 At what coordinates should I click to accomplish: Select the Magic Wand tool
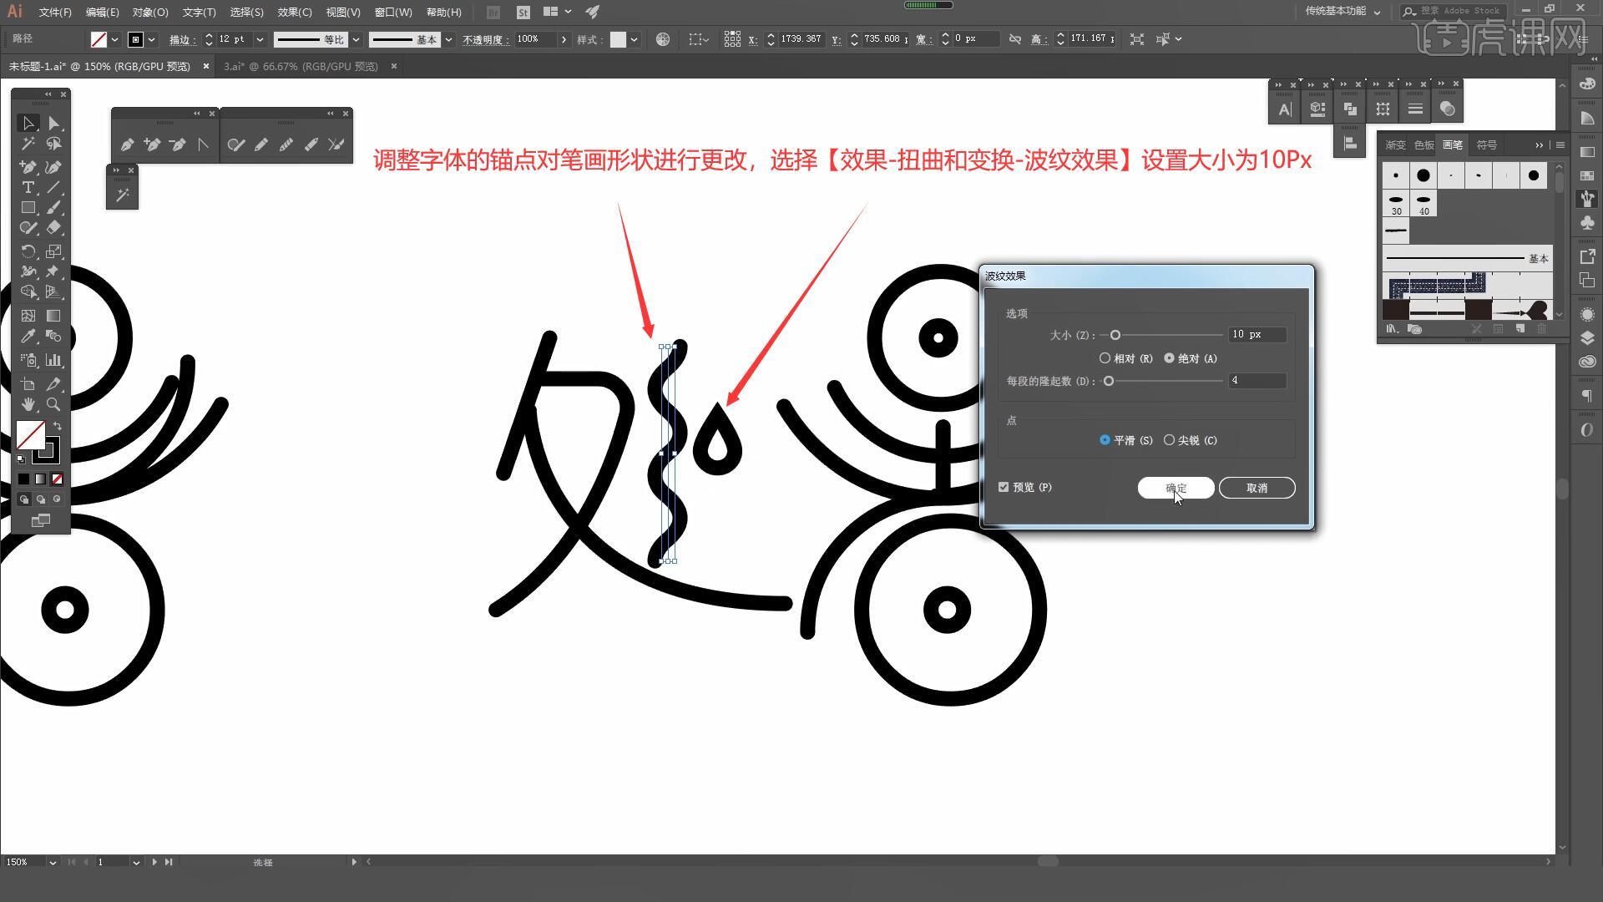coord(28,144)
